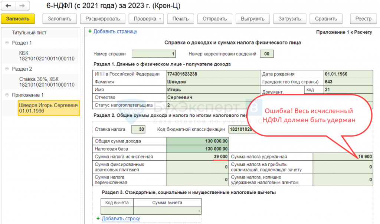Click the ИНН field 774301523238
The image size is (380, 224).
(213, 74)
